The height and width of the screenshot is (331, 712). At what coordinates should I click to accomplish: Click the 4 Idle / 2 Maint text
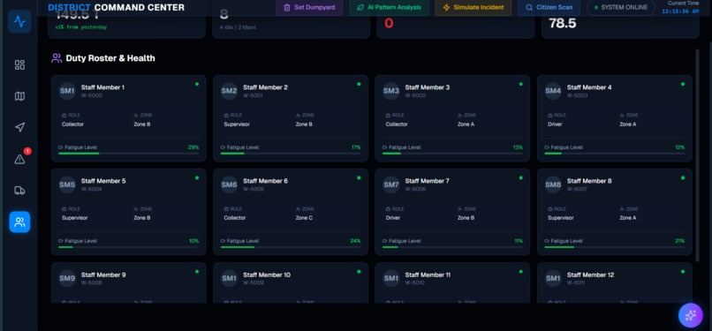(x=238, y=27)
